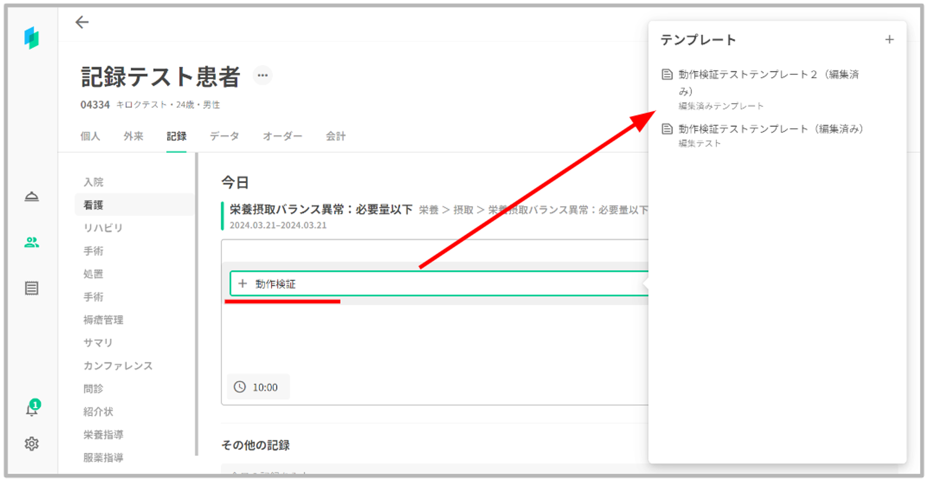926x479 pixels.
Task: Click the sidebar vertical scrollbar
Action: coord(197,304)
